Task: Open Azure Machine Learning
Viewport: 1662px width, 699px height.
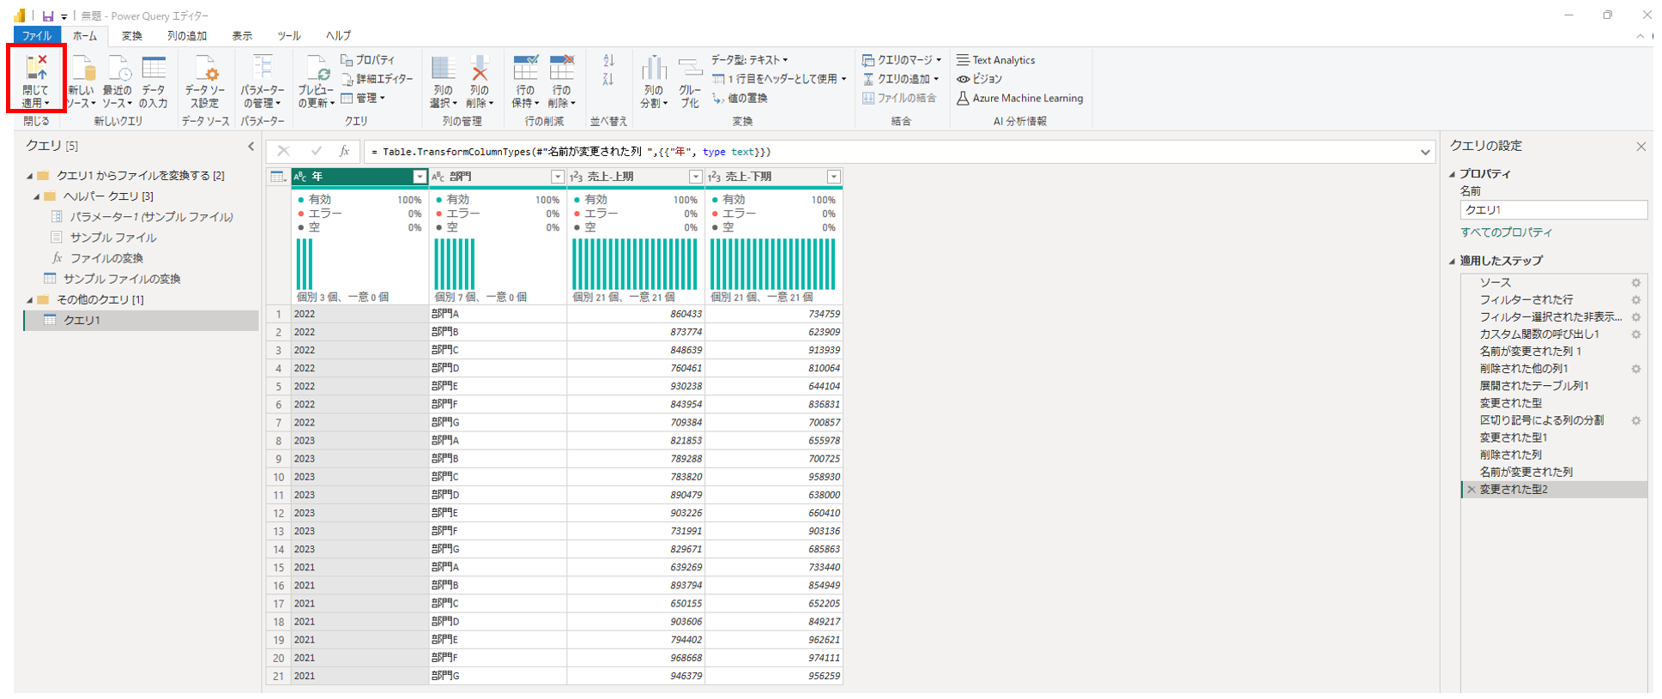Action: tap(1019, 98)
